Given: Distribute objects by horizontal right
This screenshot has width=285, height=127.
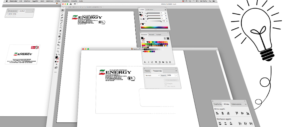Looking at the screenshot, I should [251, 124].
